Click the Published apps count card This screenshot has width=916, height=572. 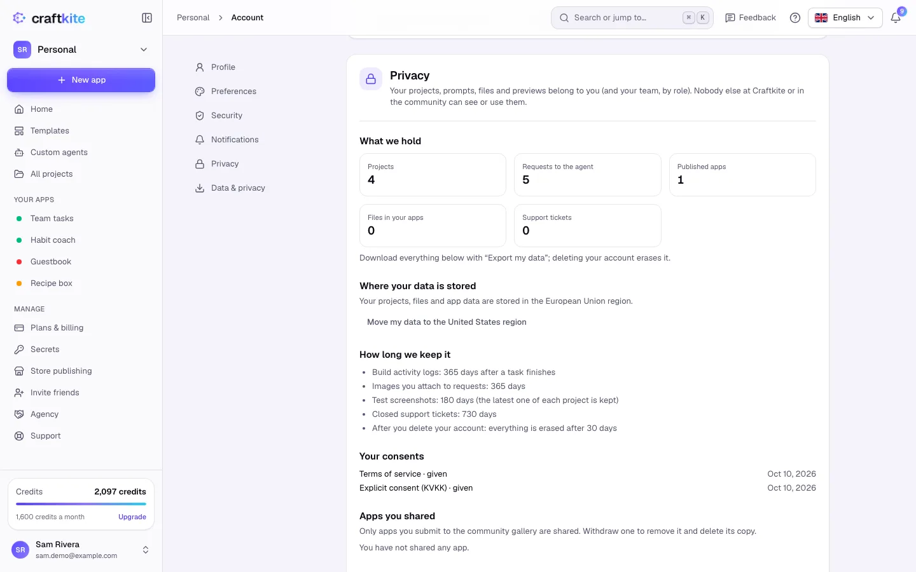742,175
